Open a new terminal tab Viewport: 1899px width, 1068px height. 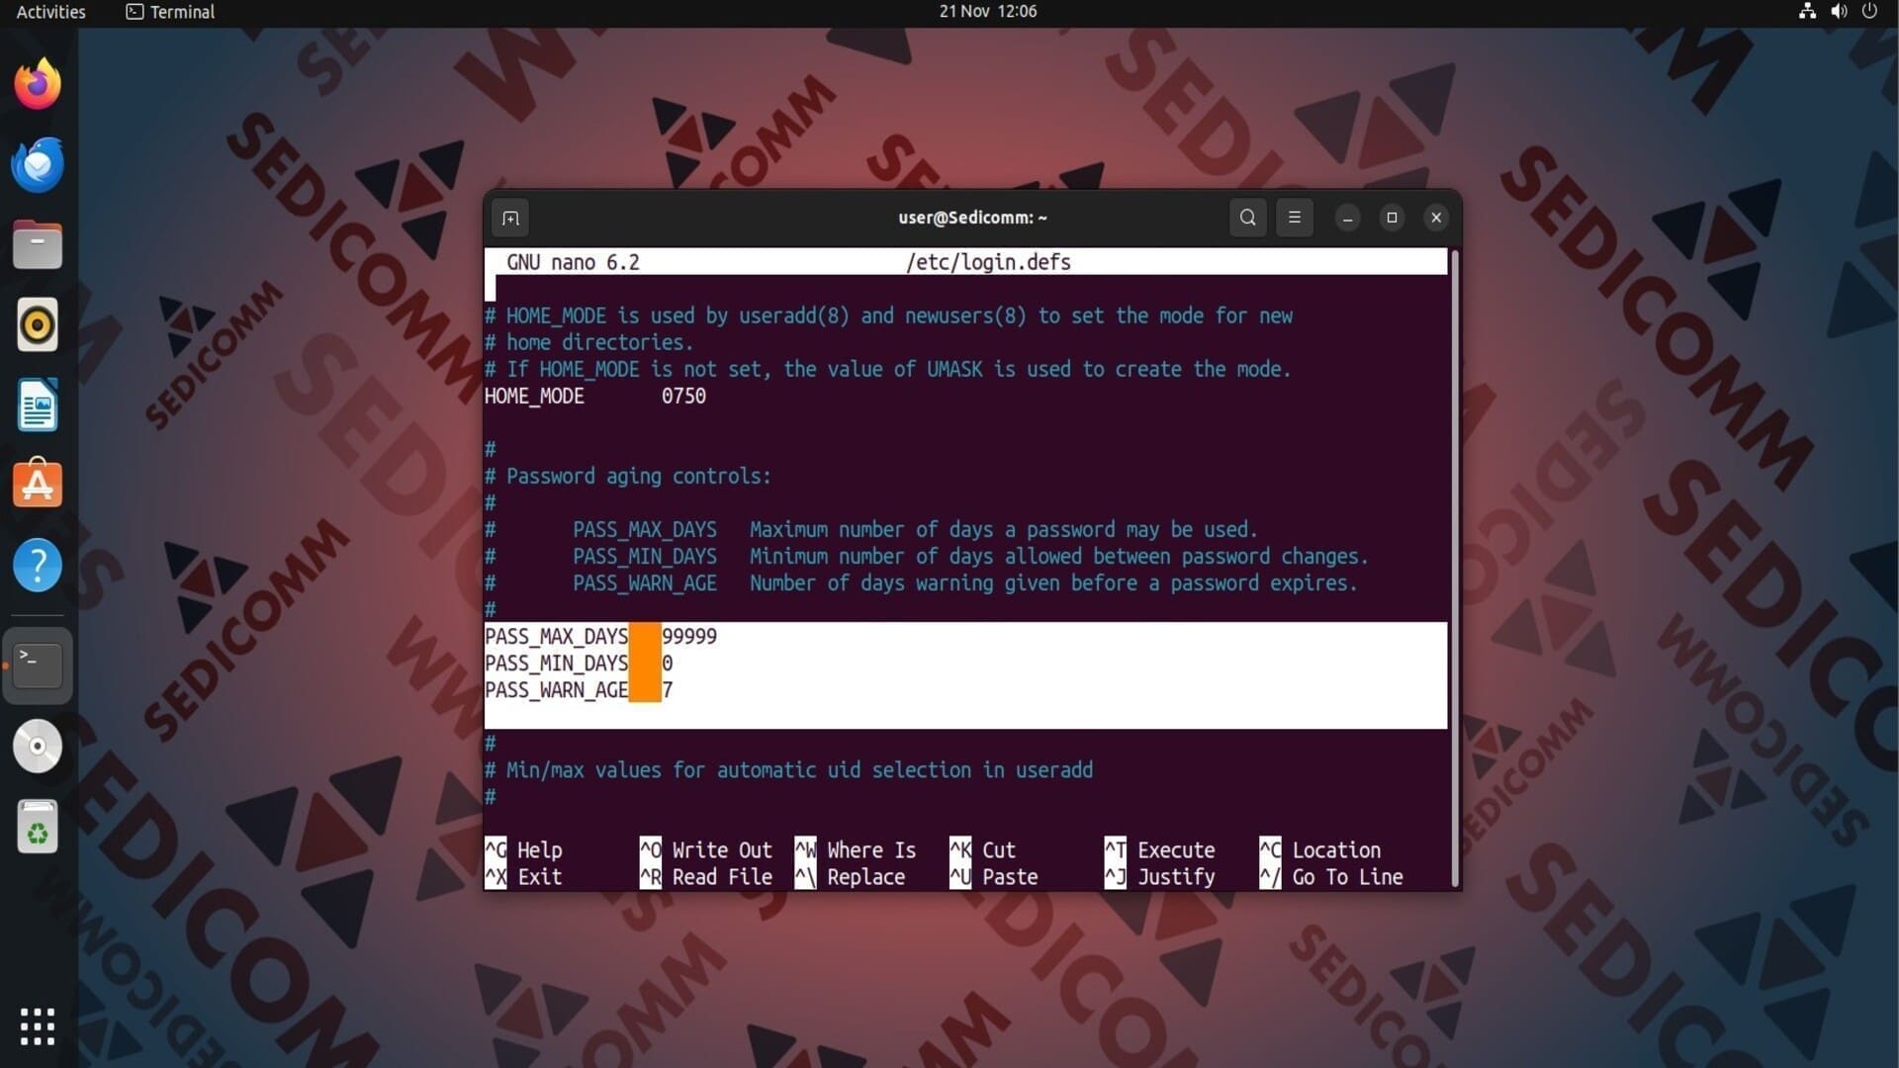coord(510,218)
